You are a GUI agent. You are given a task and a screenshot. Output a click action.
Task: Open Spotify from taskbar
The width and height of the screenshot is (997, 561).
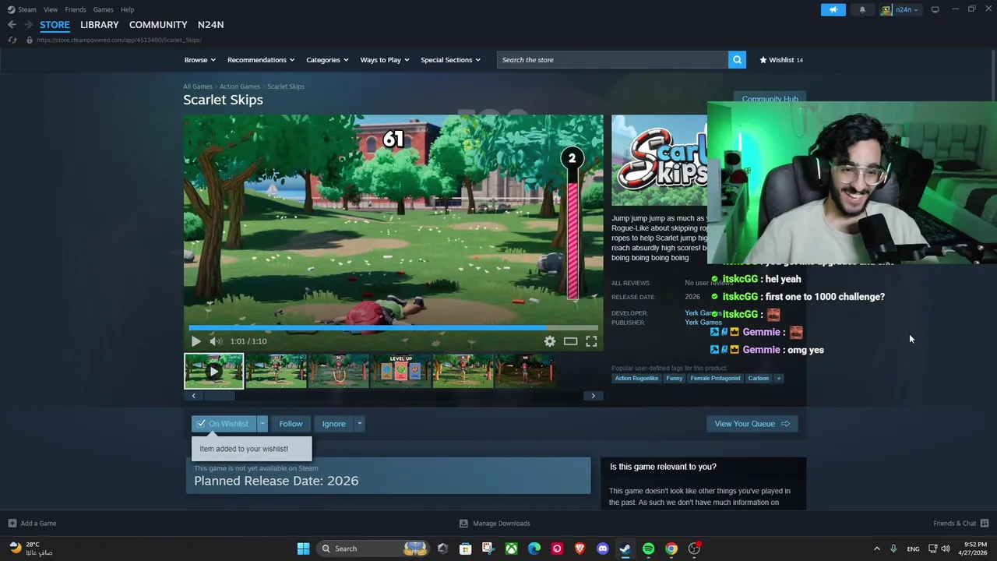tap(648, 549)
